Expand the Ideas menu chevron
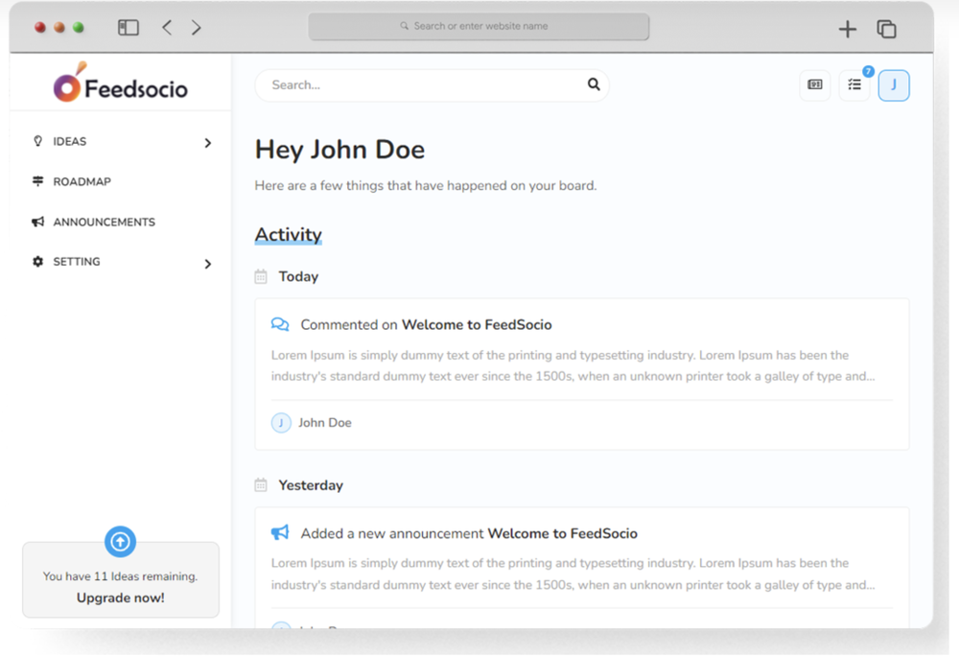The image size is (959, 657). point(208,143)
